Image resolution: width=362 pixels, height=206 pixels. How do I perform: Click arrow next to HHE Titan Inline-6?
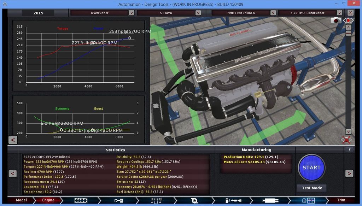click(273, 13)
